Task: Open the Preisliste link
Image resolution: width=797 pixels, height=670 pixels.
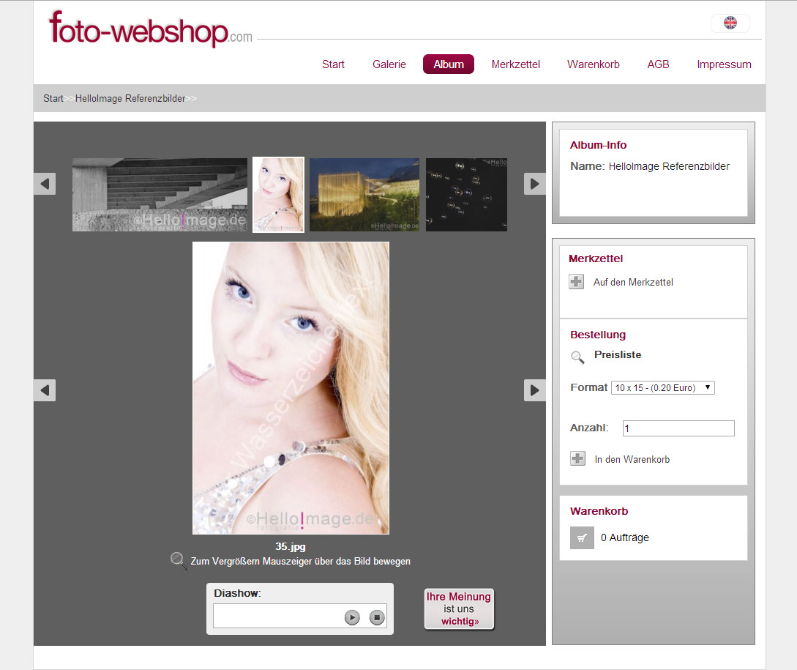Action: tap(618, 354)
